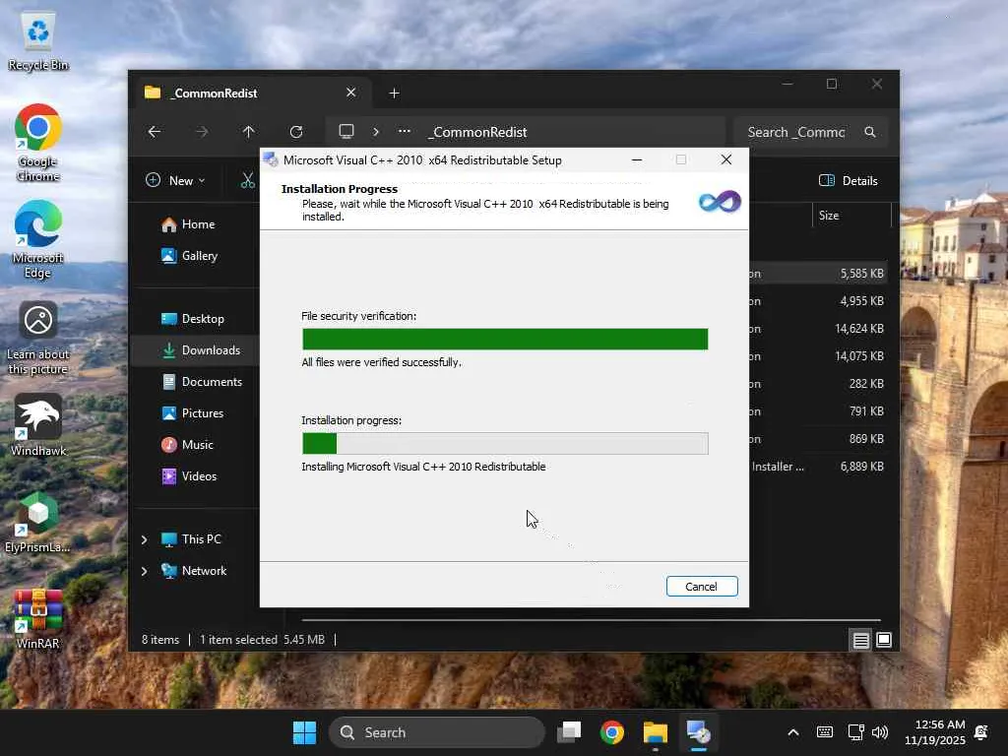Refresh the _CommonRedist folder
Image resolution: width=1008 pixels, height=756 pixels.
296,132
